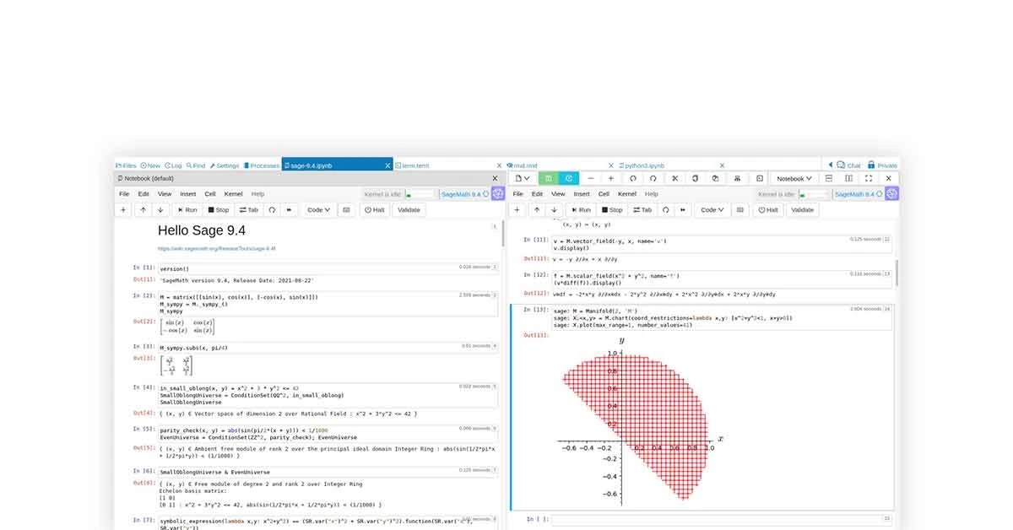The image size is (1013, 530).
Task: Click the Validate button
Action: tap(409, 209)
